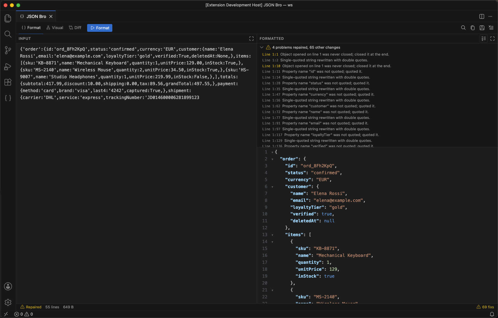Switch to the Diff mode tab
This screenshot has height=318, width=498.
(75, 28)
